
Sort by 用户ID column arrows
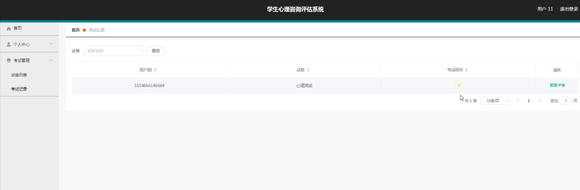click(155, 70)
